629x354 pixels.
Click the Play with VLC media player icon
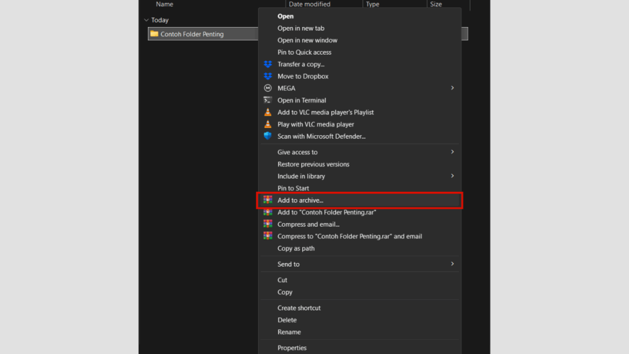[268, 124]
